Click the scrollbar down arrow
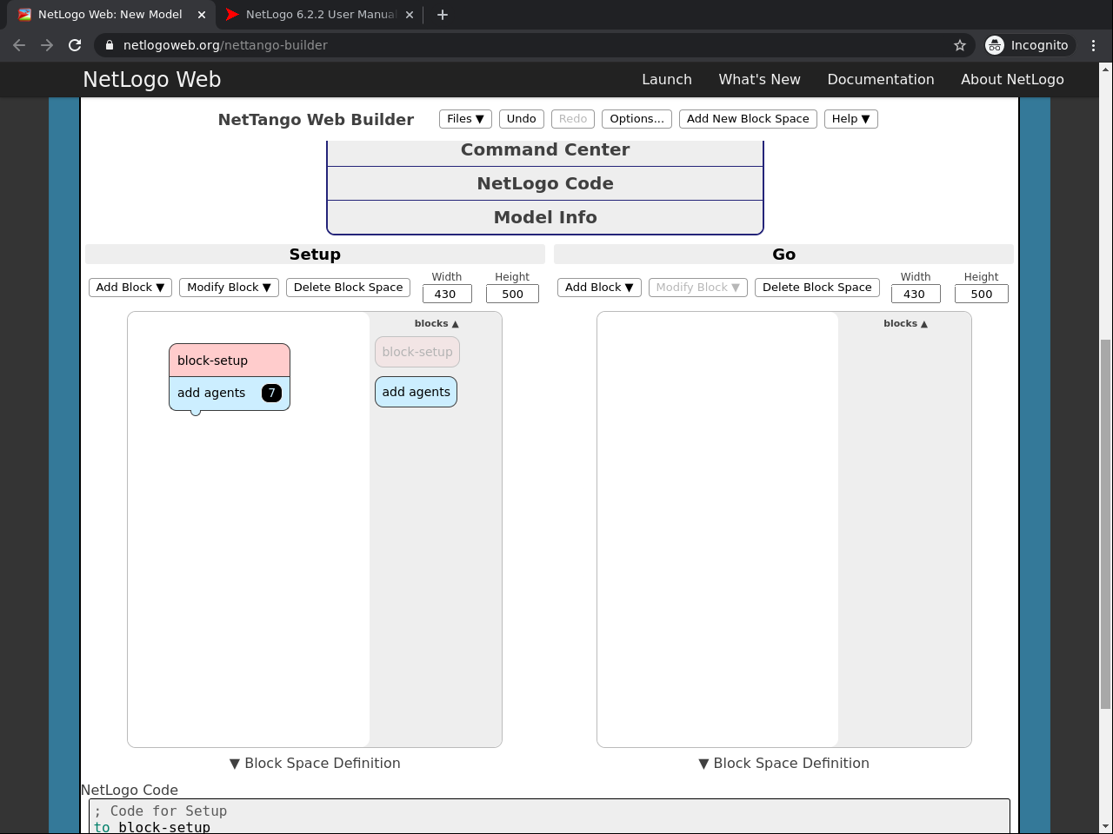This screenshot has height=834, width=1113. point(1106,826)
